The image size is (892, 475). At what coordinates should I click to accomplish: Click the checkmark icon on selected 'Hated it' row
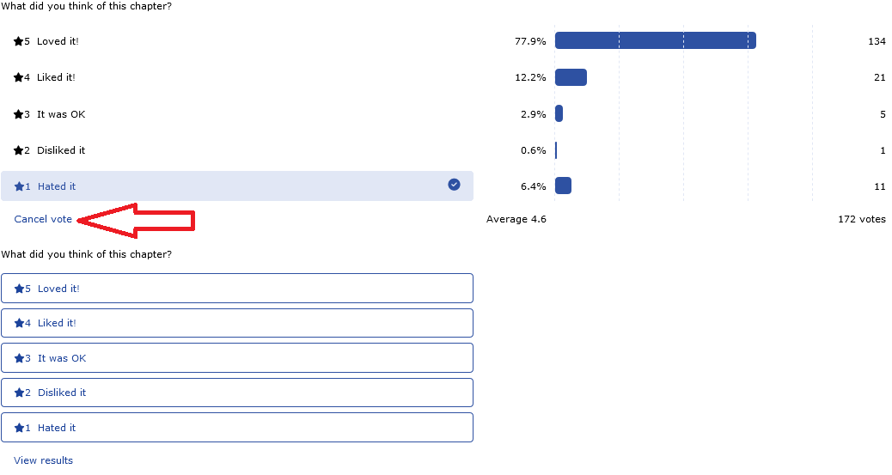pos(454,185)
